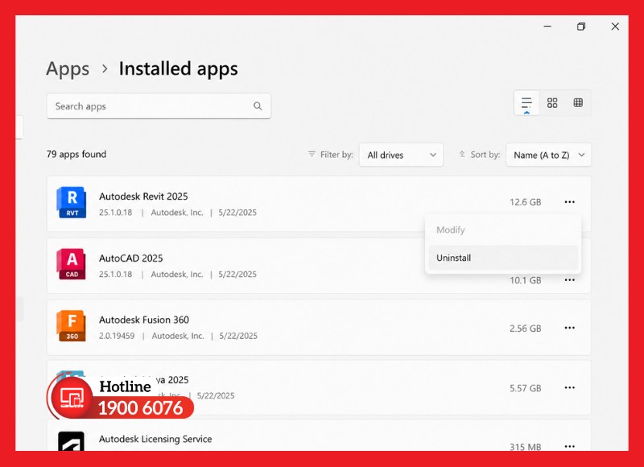Click the Fusion 360 app icon
This screenshot has width=644, height=467.
(72, 325)
